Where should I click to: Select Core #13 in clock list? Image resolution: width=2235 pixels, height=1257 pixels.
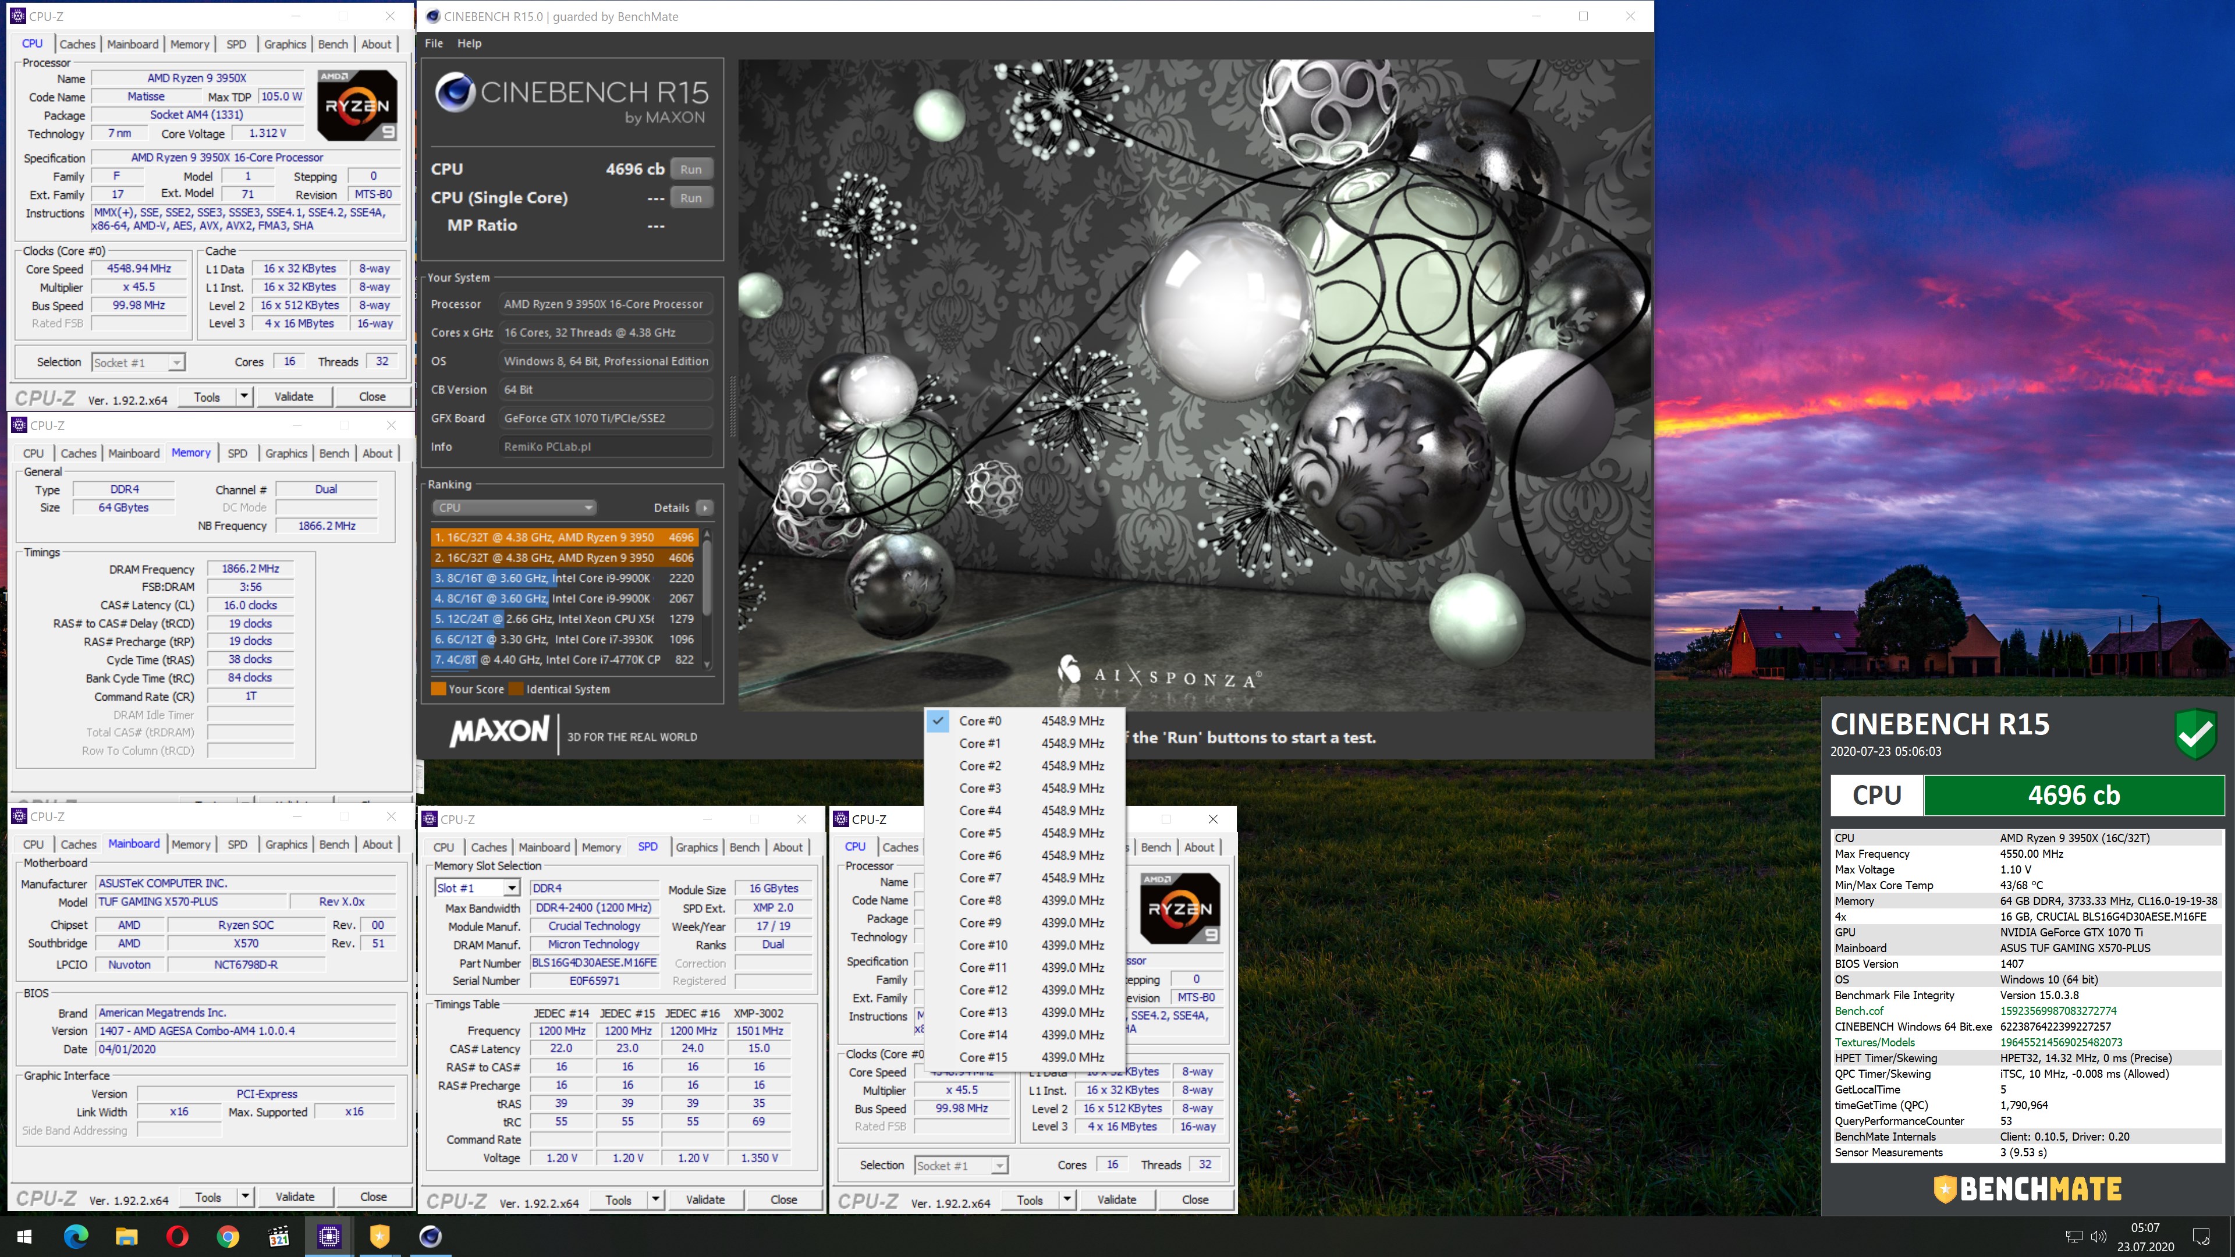(x=1026, y=1013)
